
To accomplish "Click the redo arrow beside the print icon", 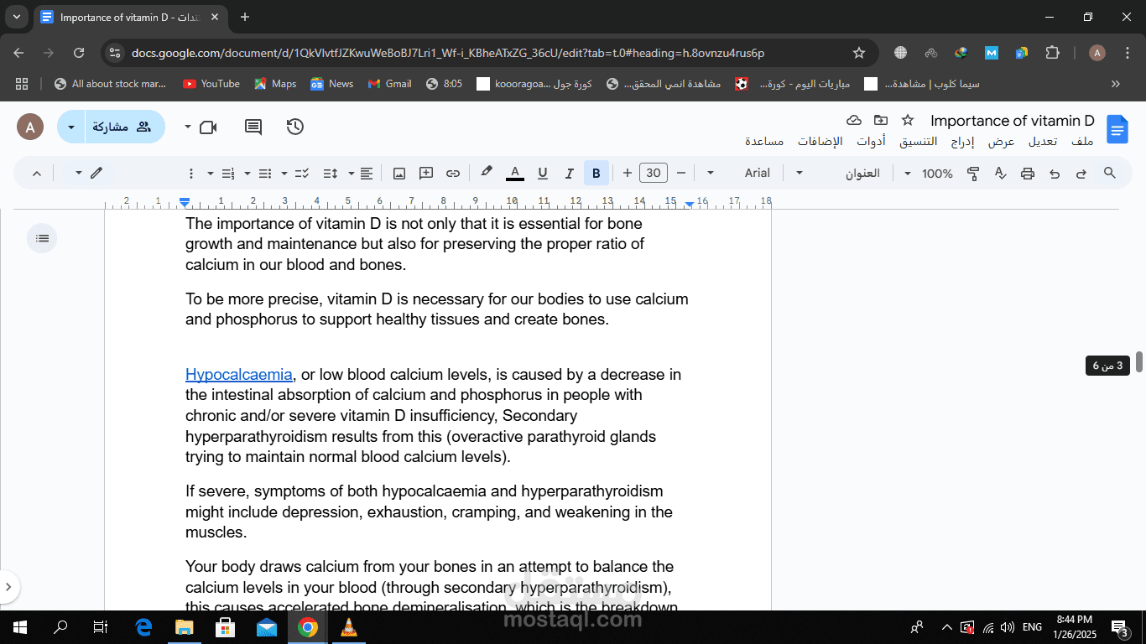I will point(1055,174).
